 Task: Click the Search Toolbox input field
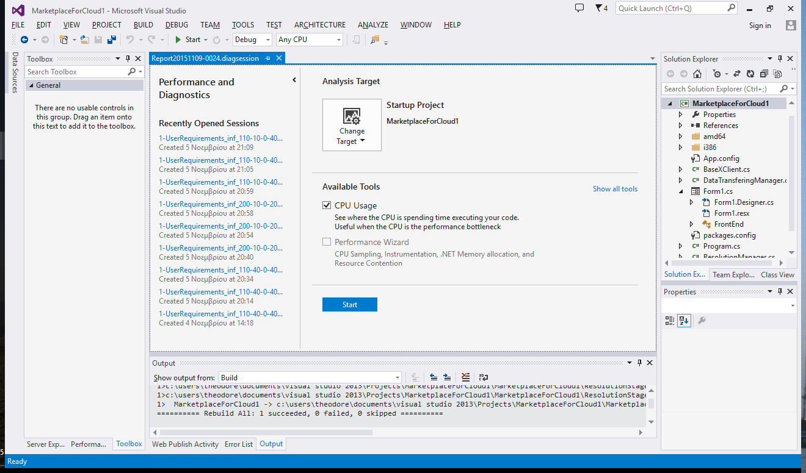pyautogui.click(x=77, y=72)
